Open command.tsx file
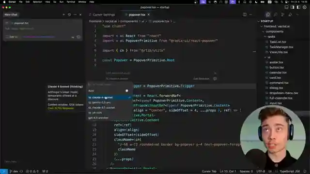Screen dimensions: 310x174 (x=279, y=83)
